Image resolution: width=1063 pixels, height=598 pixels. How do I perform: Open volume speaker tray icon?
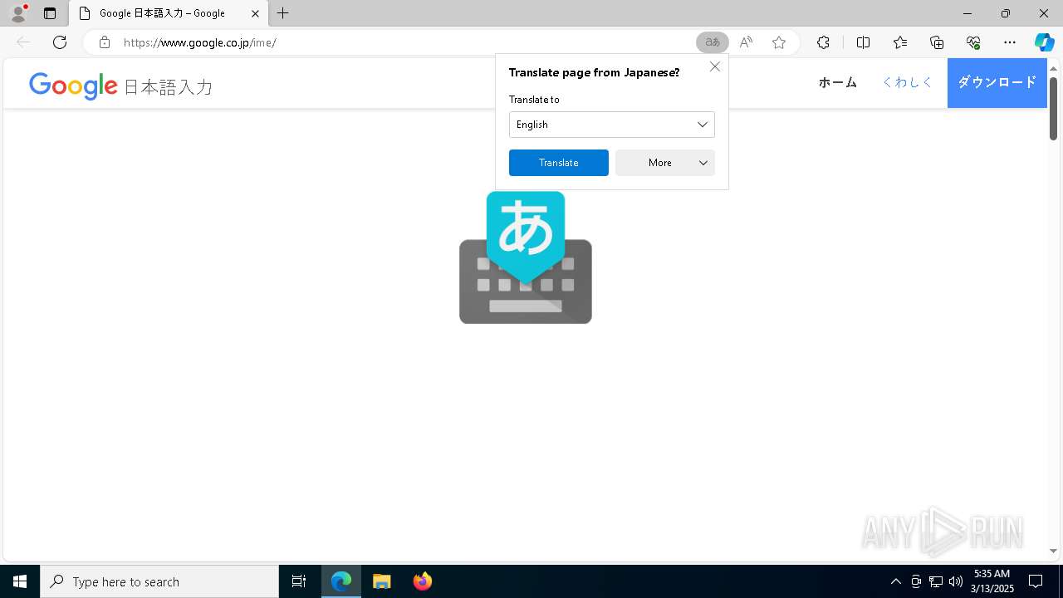pos(956,581)
